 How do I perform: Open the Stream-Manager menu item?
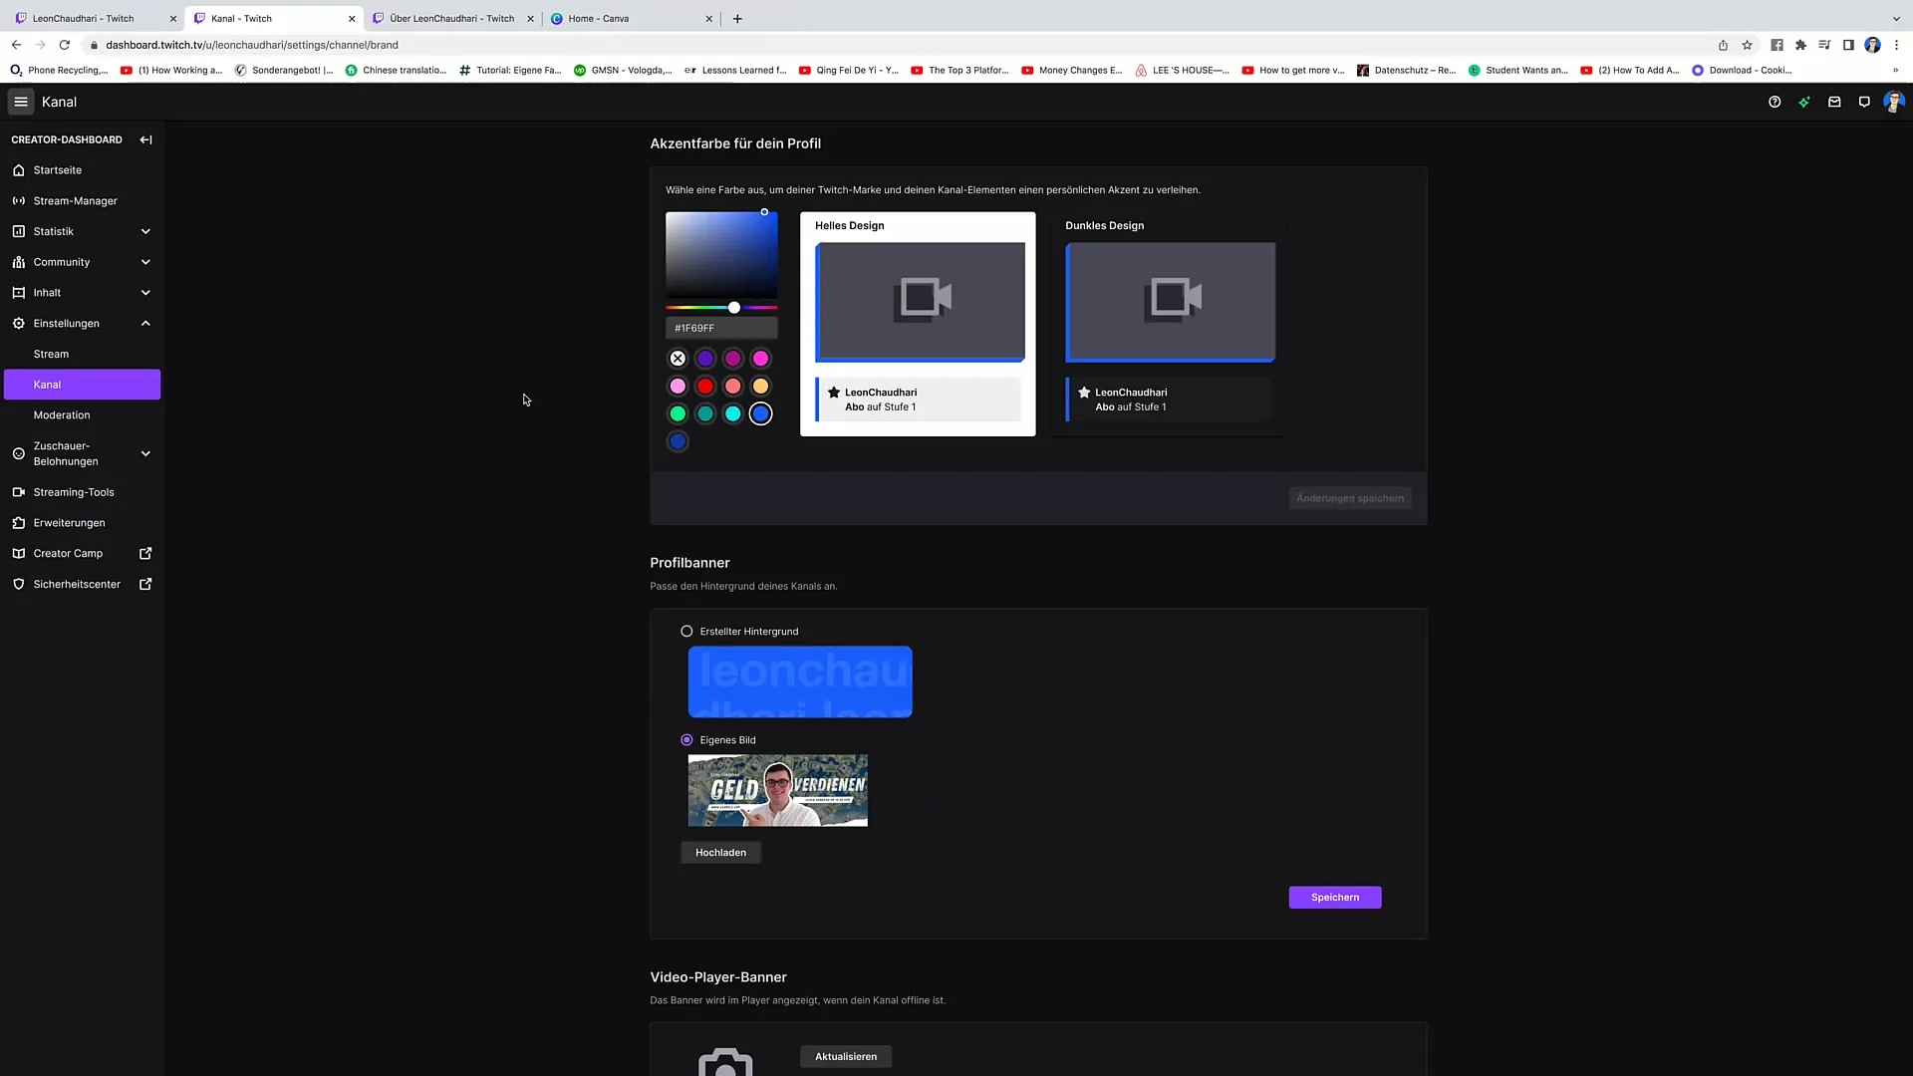[x=75, y=199]
